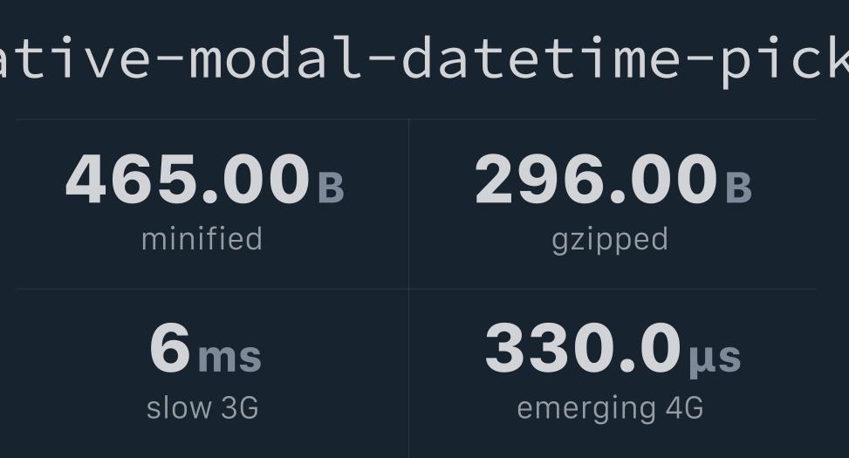
Task: Click the horizontal divider below 'gzipped'
Action: (x=613, y=289)
